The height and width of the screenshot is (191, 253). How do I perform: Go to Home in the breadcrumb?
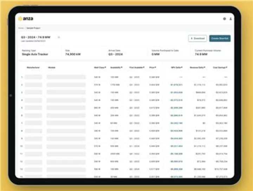coord(21,28)
